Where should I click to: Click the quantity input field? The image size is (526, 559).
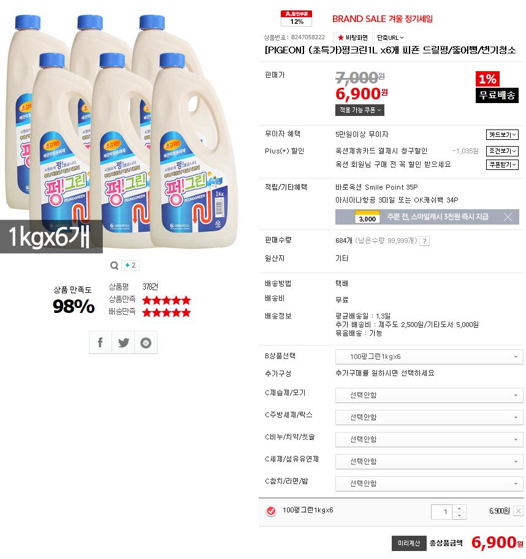click(441, 512)
